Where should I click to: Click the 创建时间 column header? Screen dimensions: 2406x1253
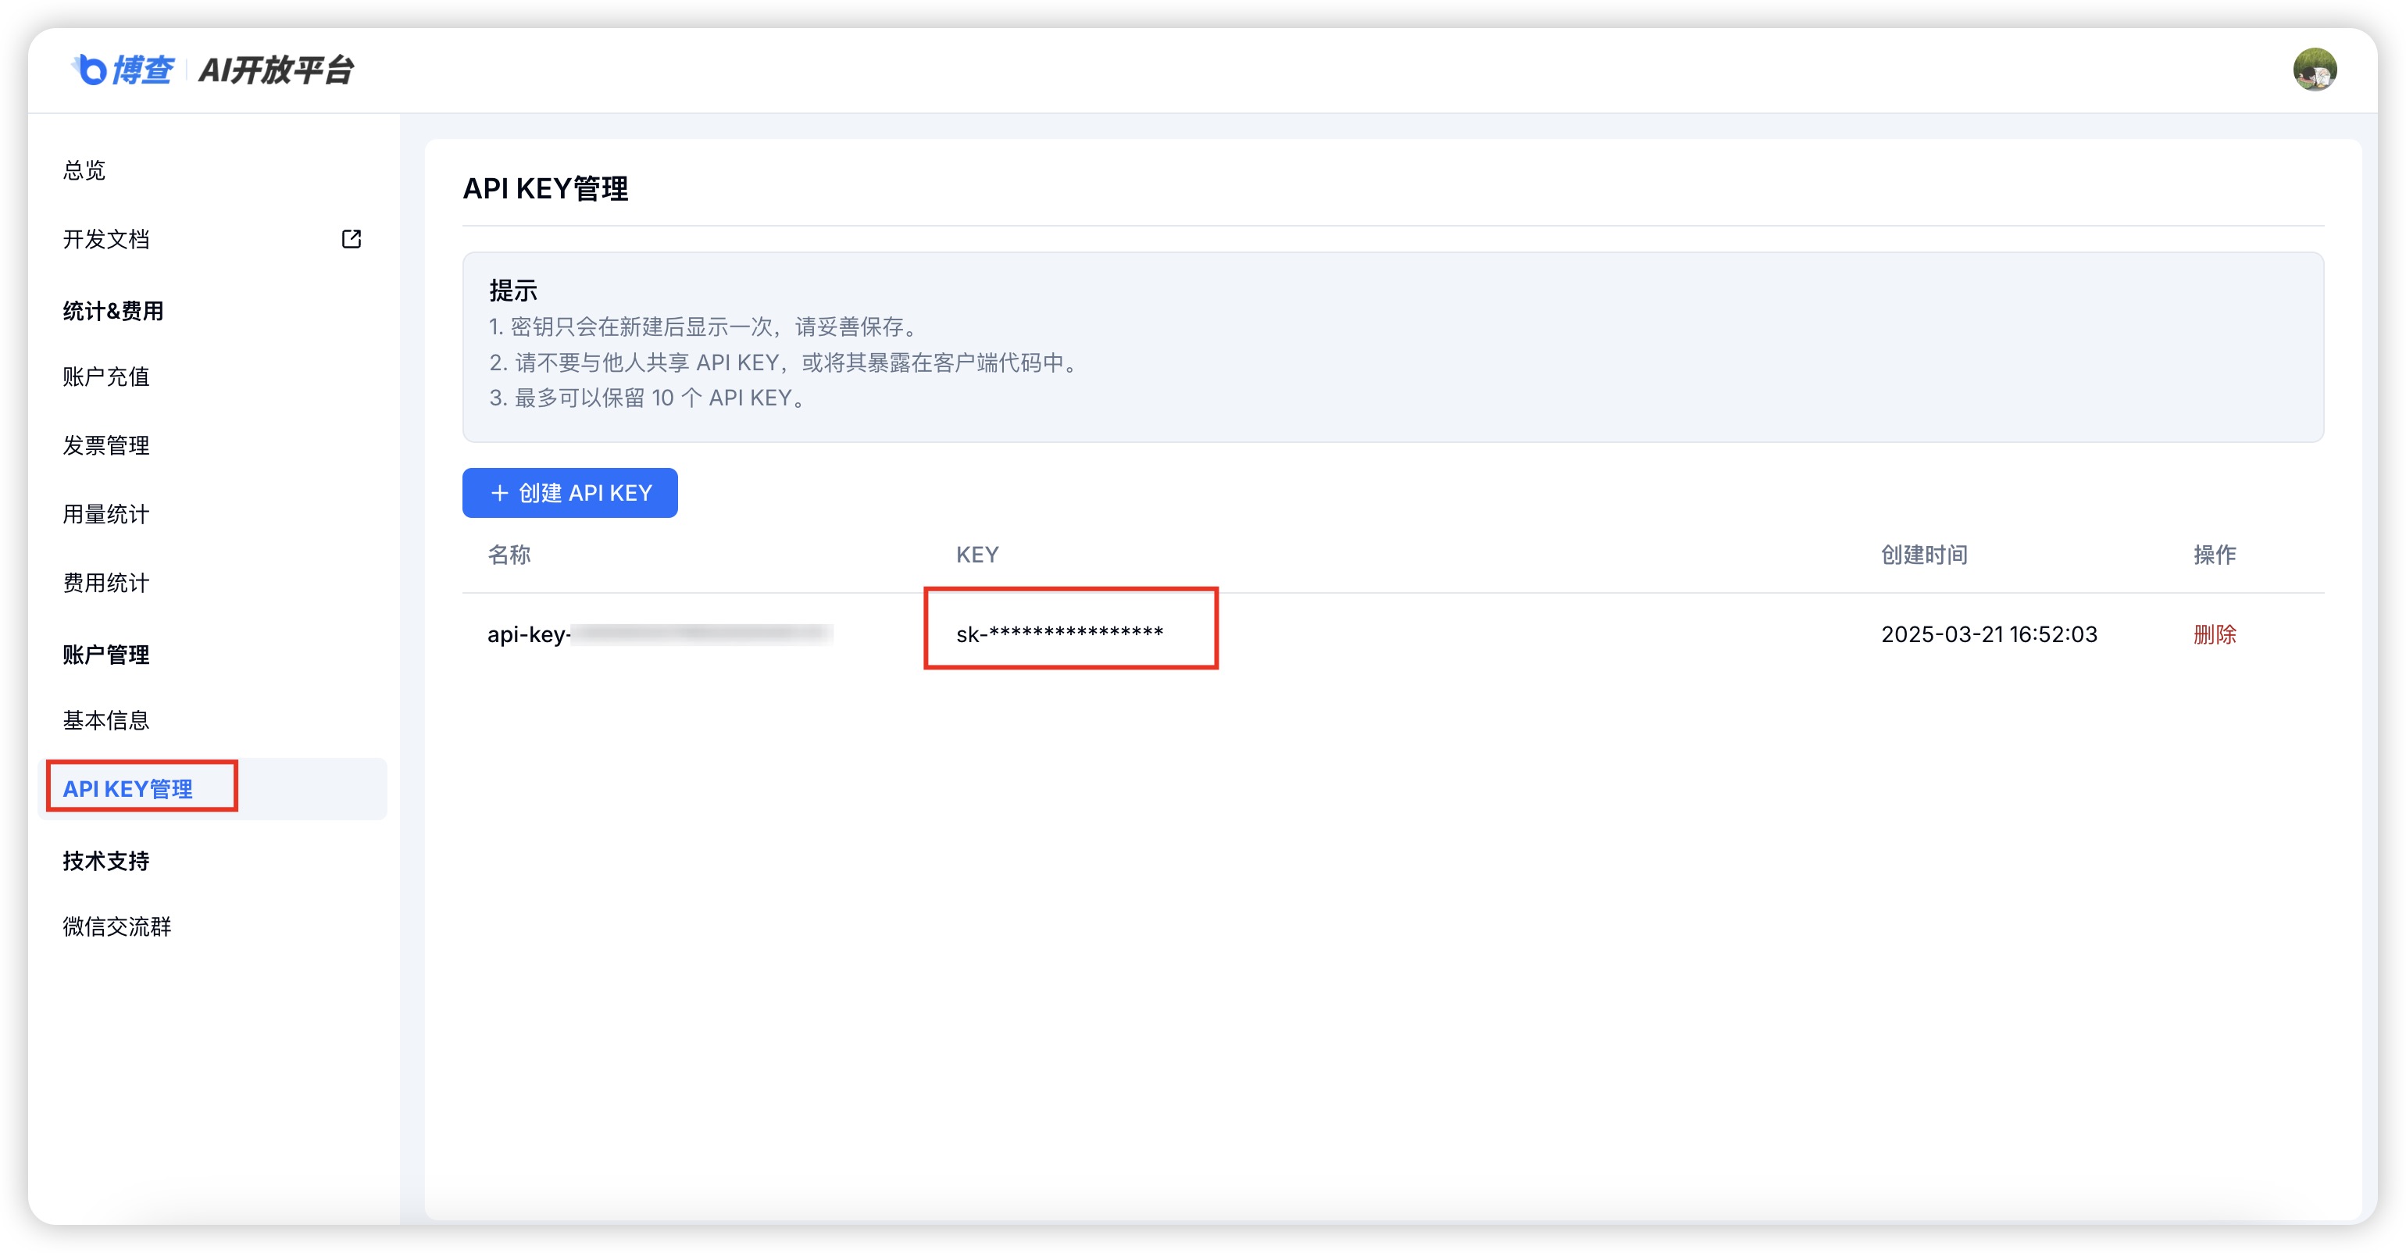tap(1923, 555)
